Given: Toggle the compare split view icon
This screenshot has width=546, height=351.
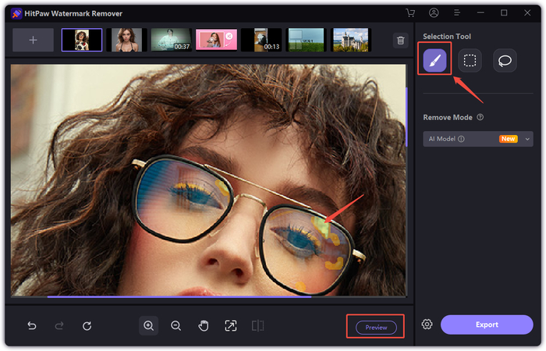Looking at the screenshot, I should coord(257,326).
